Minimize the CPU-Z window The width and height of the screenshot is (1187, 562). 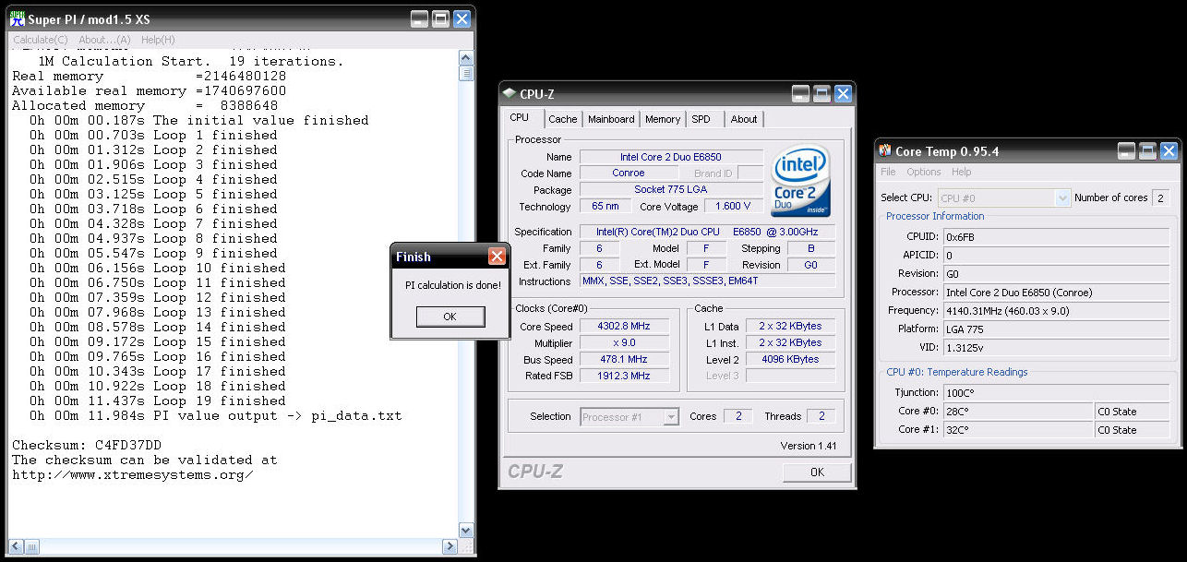click(800, 94)
